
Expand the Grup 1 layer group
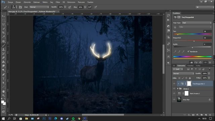[x=178, y=89]
